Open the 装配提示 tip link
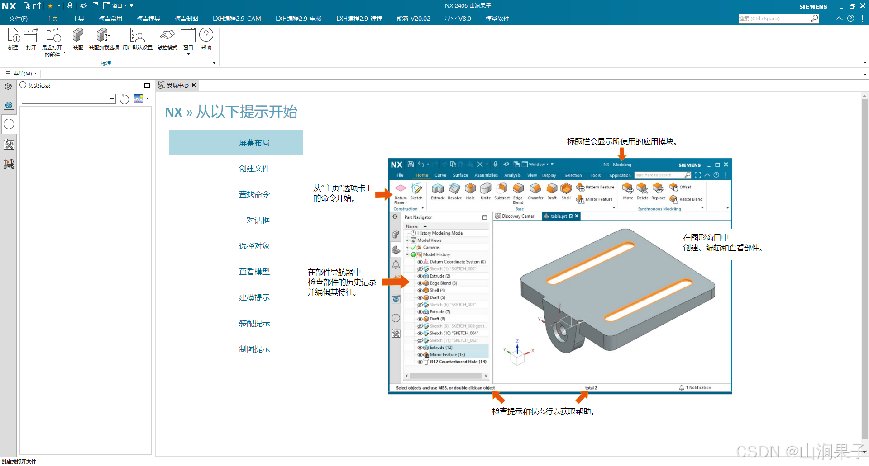869x466 pixels. click(x=254, y=323)
